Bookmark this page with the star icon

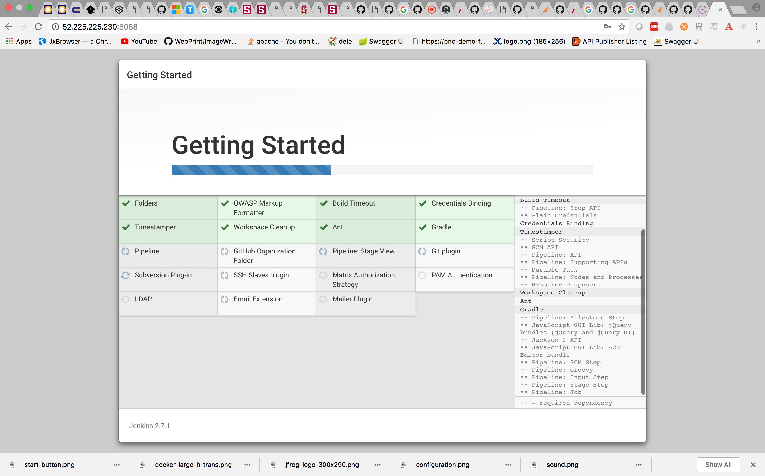(621, 27)
